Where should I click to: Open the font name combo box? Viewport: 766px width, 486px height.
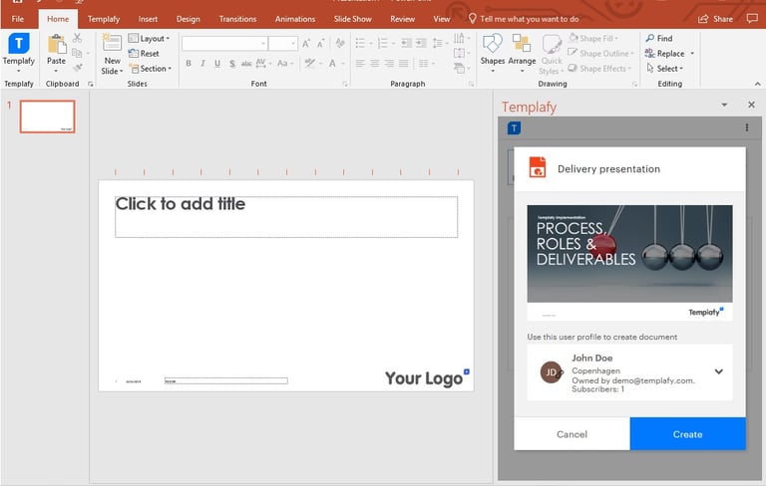tap(224, 44)
